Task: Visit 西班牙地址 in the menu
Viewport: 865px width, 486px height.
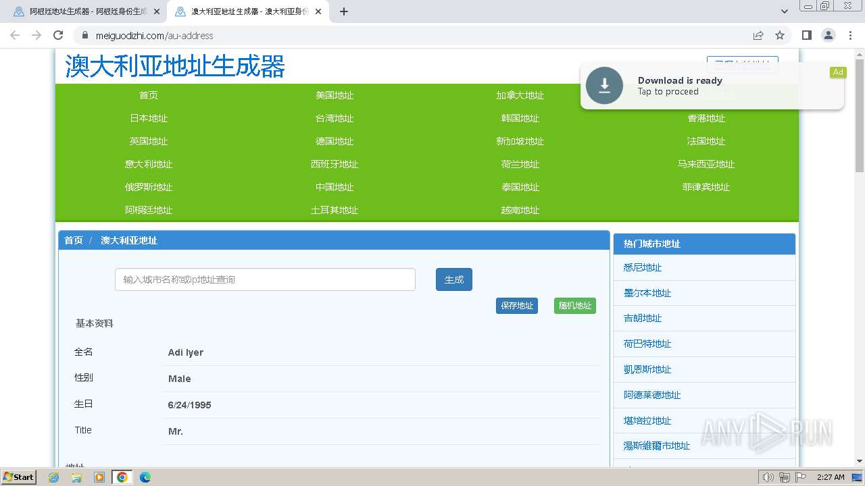Action: (x=335, y=164)
